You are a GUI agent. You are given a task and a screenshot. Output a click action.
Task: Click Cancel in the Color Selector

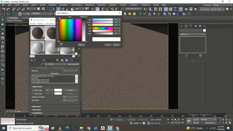116,45
